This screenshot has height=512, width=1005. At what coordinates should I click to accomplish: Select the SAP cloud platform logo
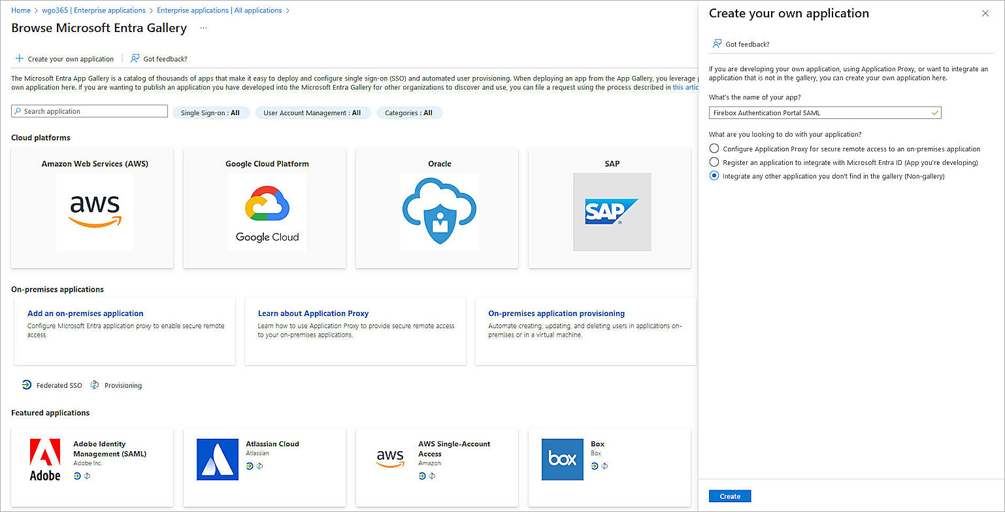[612, 211]
